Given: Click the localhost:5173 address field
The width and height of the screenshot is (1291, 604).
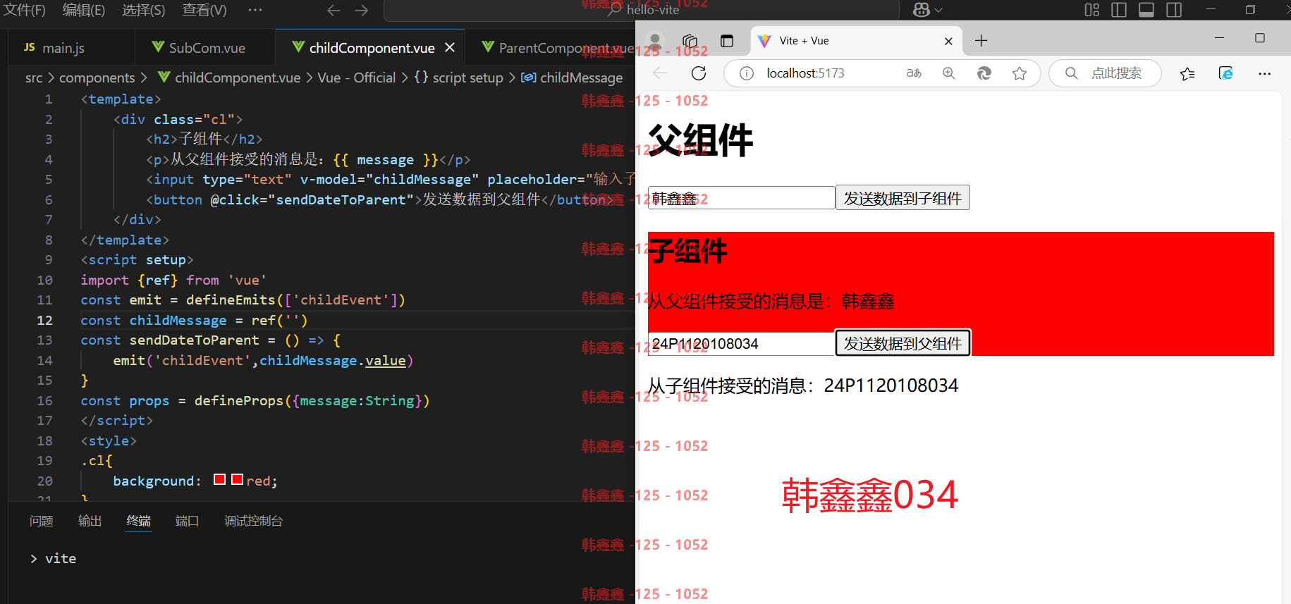Looking at the screenshot, I should (x=805, y=73).
